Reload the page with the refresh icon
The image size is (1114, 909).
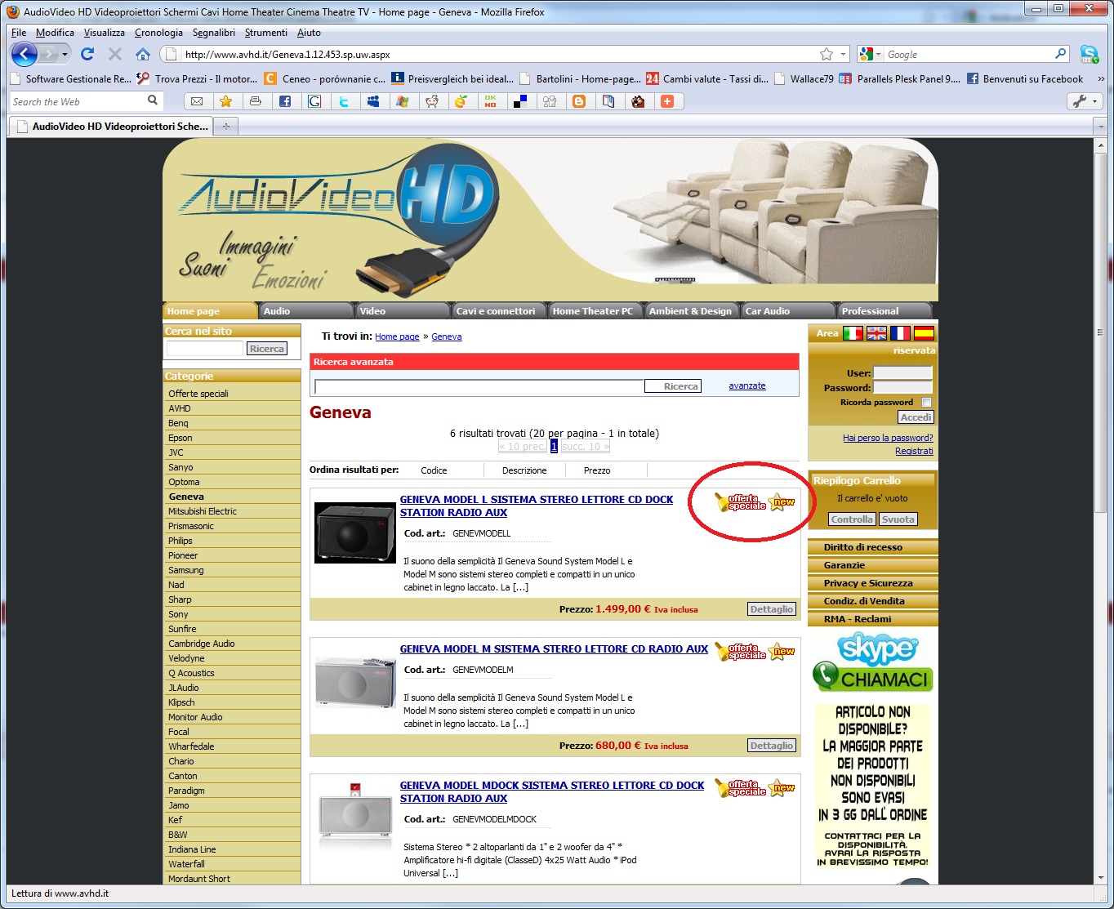coord(87,54)
